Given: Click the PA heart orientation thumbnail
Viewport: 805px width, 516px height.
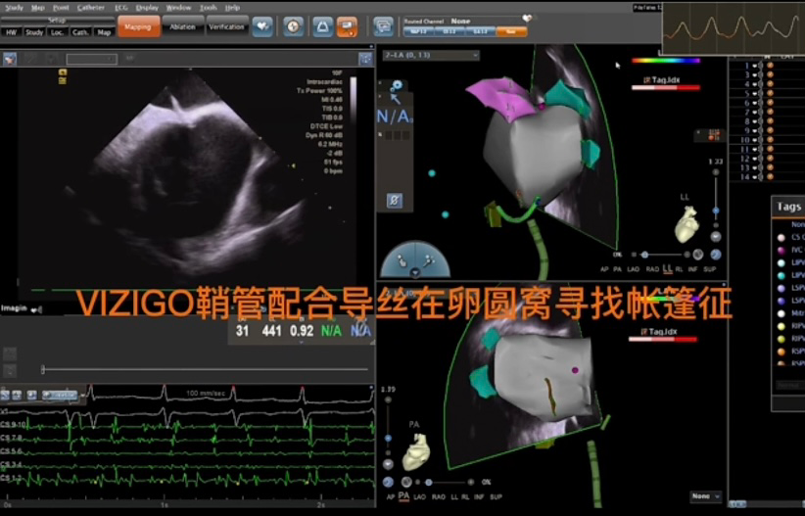Looking at the screenshot, I should pos(416,451).
